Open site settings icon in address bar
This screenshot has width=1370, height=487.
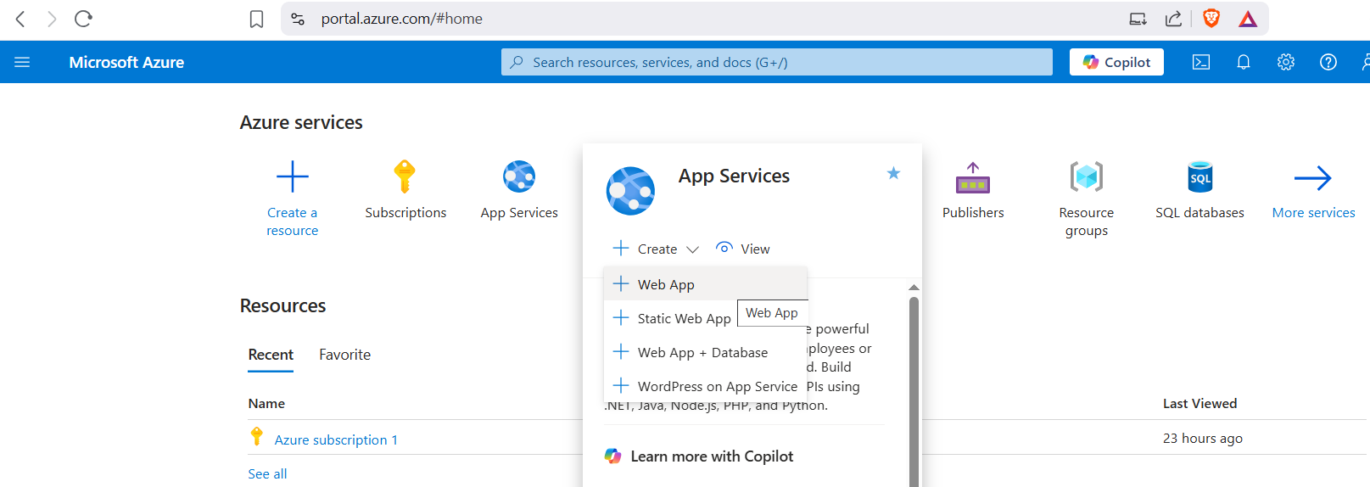click(x=298, y=19)
